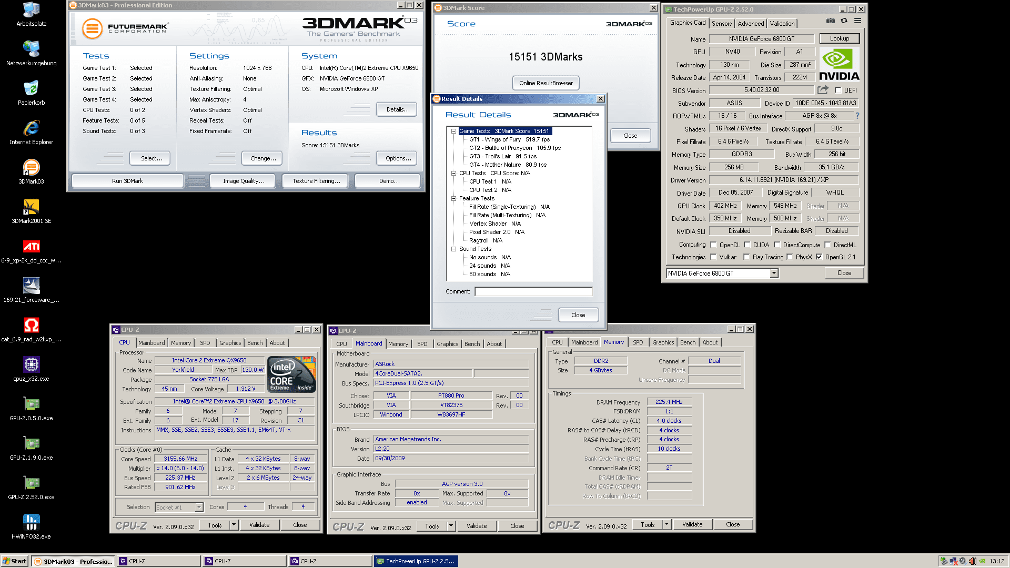Toggle the UEFI checkbox
The height and width of the screenshot is (568, 1010).
[838, 90]
